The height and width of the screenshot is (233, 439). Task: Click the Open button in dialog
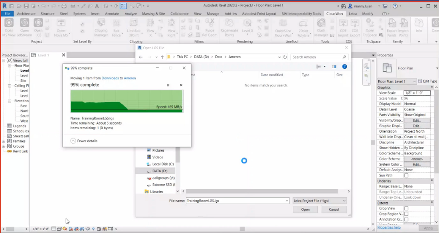[x=305, y=209]
